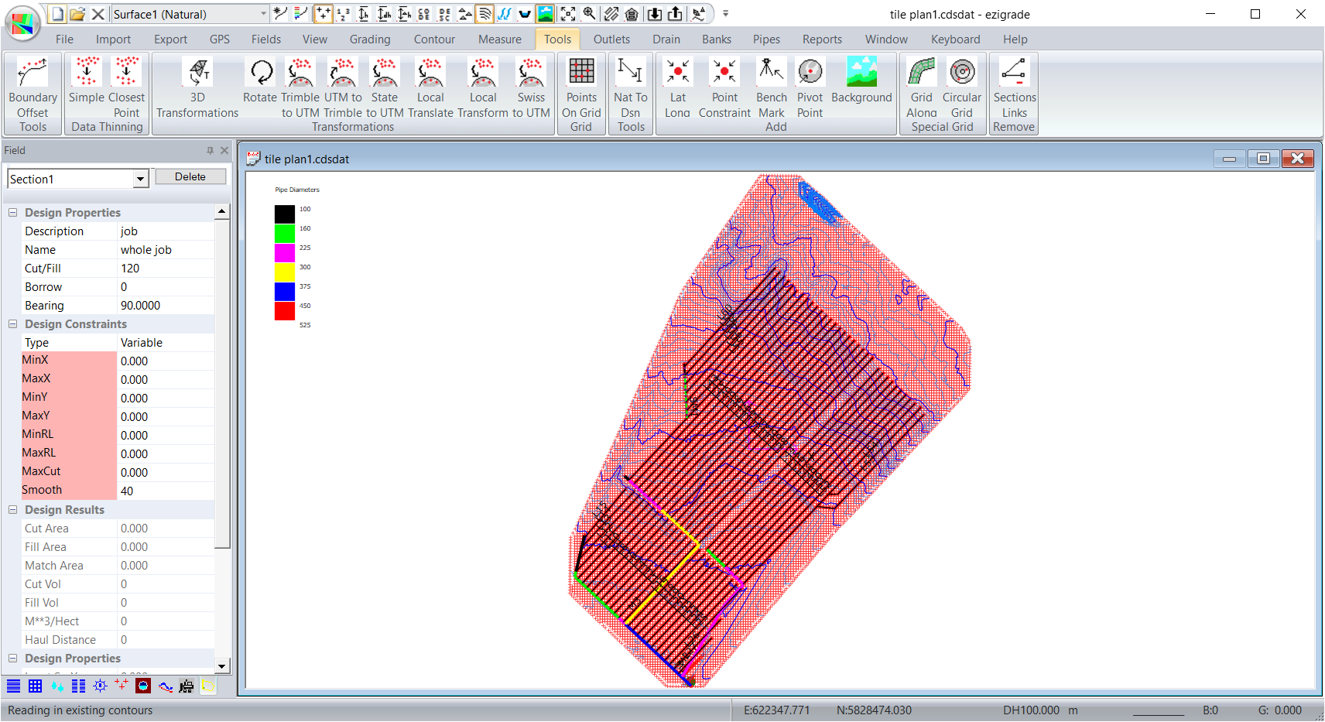1325x722 pixels.
Task: Open the Surface1 (Natural) dropdown
Action: pyautogui.click(x=263, y=14)
